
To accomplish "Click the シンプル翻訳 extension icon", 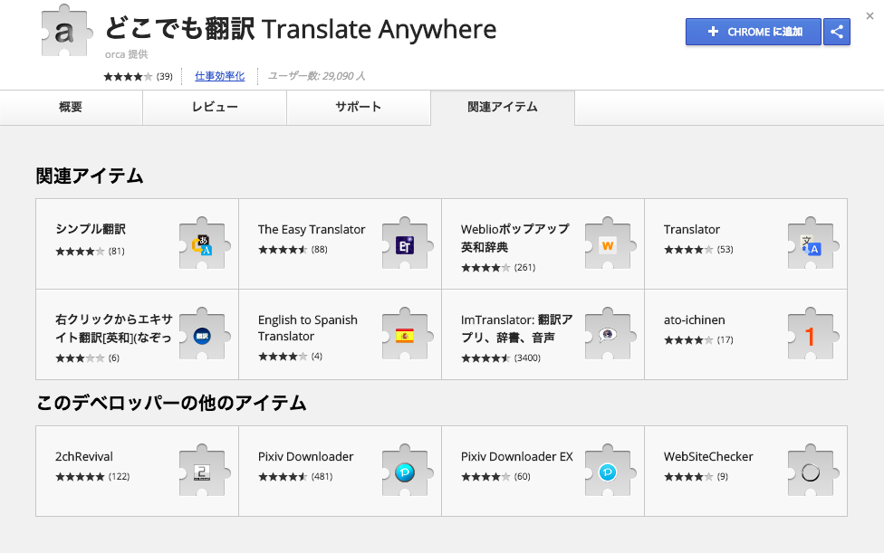I will (x=203, y=243).
